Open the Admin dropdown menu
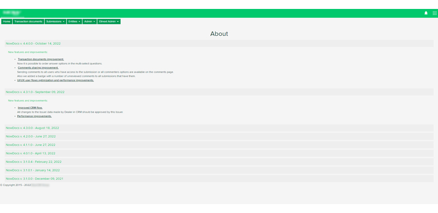The width and height of the screenshot is (438, 213). point(89,22)
